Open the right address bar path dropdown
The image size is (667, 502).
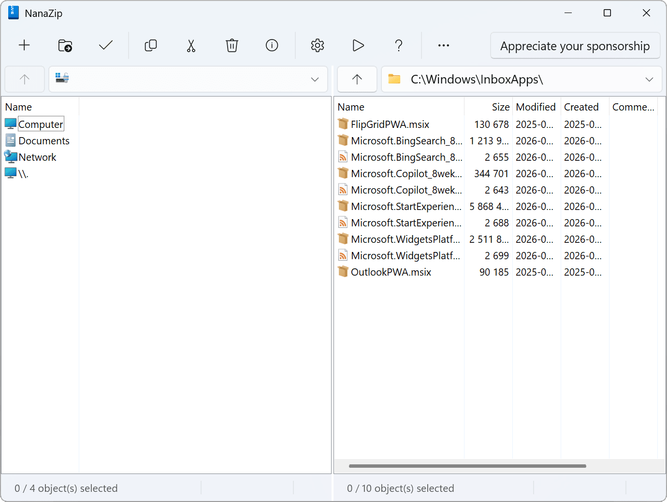pyautogui.click(x=650, y=79)
